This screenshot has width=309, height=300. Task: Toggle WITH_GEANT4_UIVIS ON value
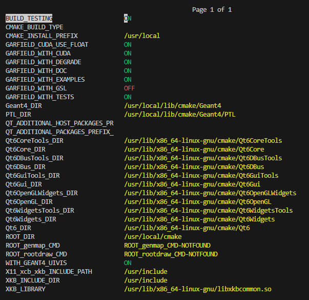[128, 262]
